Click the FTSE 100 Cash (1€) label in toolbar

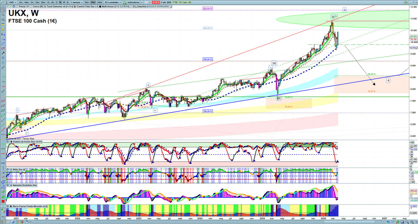182,2
